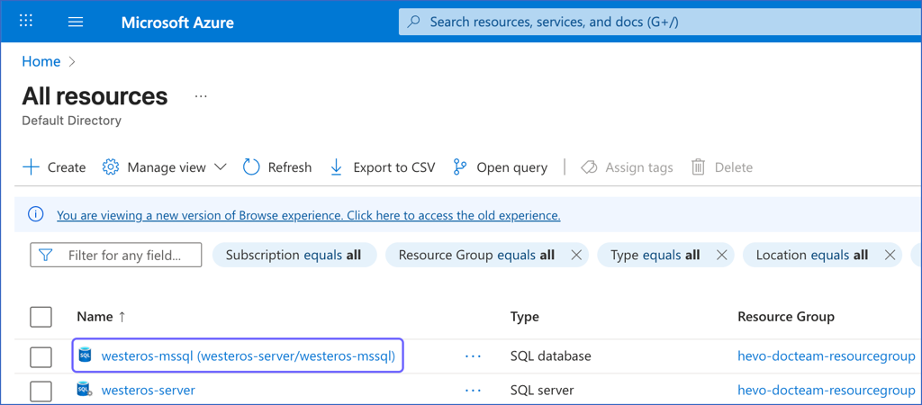The width and height of the screenshot is (922, 405).
Task: Open hevo-docteam-resourcegroup in the westeros-server row
Action: tap(827, 391)
